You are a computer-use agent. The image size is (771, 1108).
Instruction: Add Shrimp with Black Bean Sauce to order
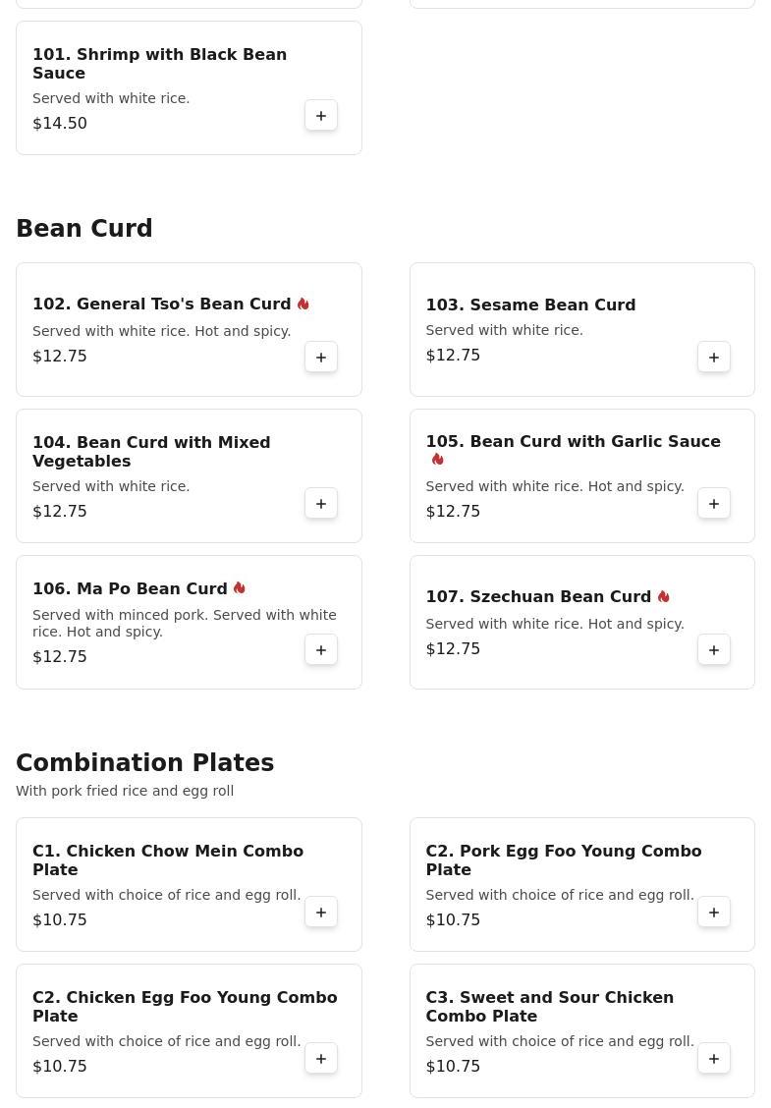point(321,116)
